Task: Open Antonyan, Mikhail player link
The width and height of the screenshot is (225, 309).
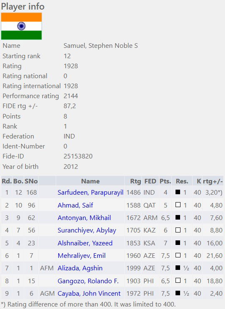Action: pyautogui.click(x=84, y=218)
